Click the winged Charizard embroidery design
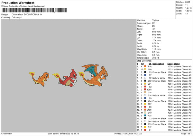The width and height of the screenshot is (193, 136). click(x=93, y=75)
